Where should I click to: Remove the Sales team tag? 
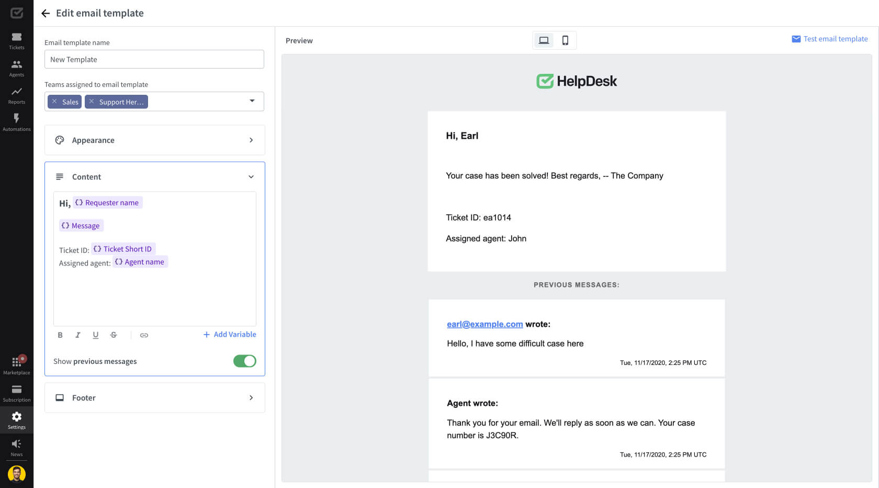click(x=54, y=102)
